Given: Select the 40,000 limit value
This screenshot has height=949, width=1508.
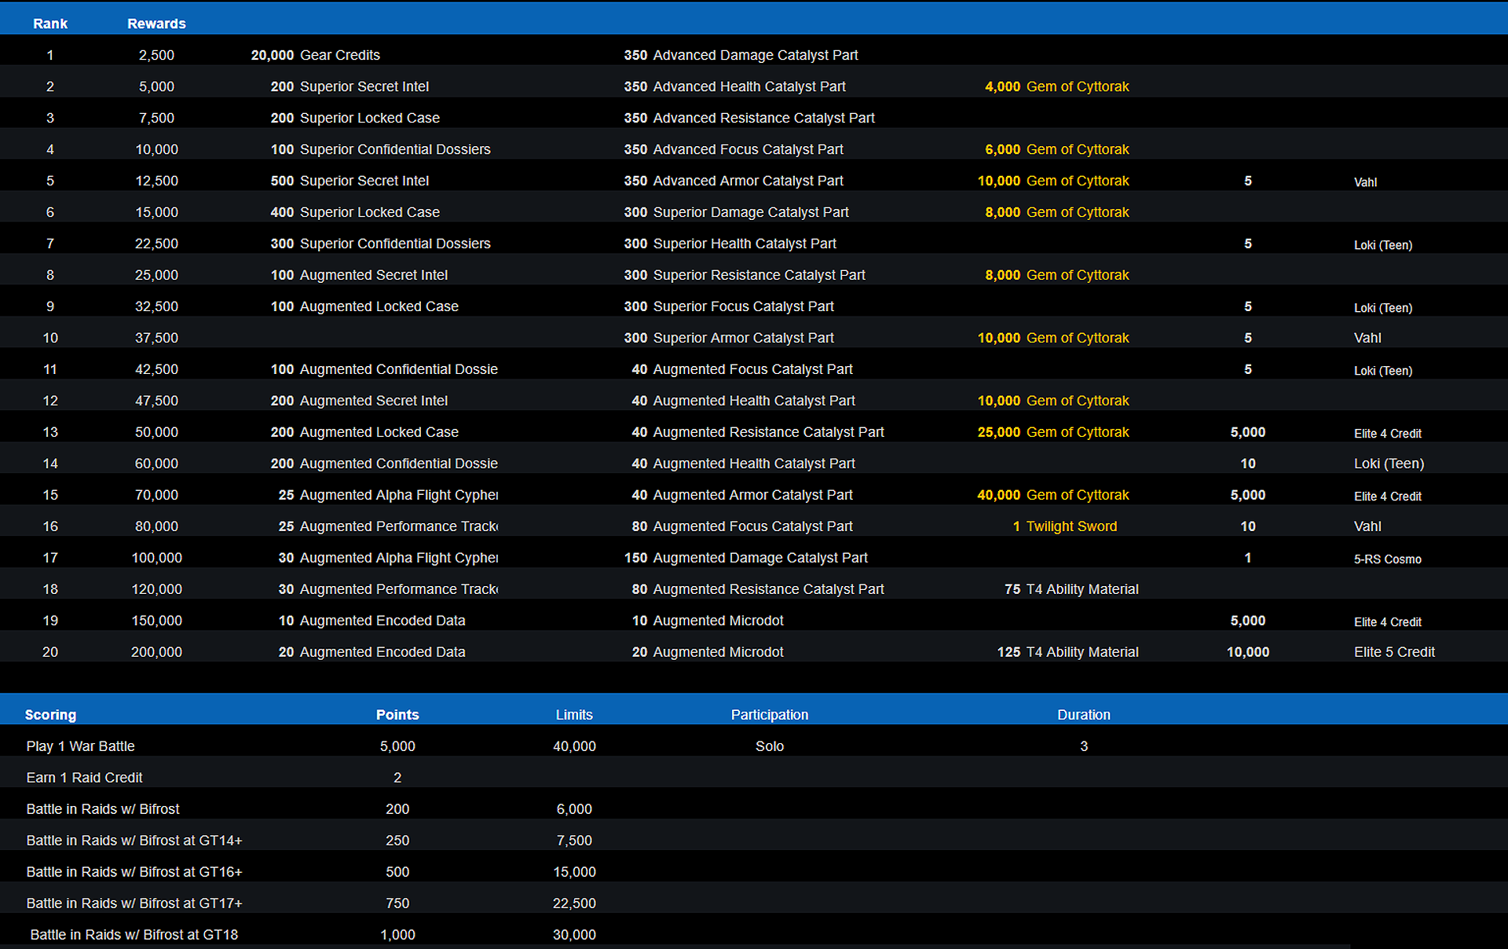Looking at the screenshot, I should coord(574,746).
